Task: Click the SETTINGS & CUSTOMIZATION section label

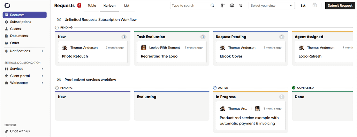Action: pos(23,63)
